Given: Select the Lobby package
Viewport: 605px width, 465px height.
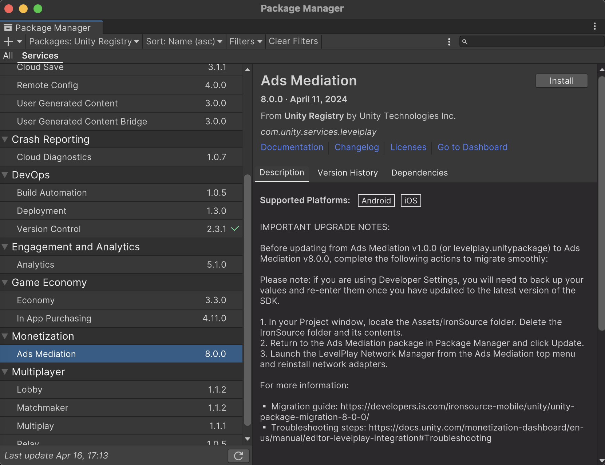Looking at the screenshot, I should pos(121,390).
